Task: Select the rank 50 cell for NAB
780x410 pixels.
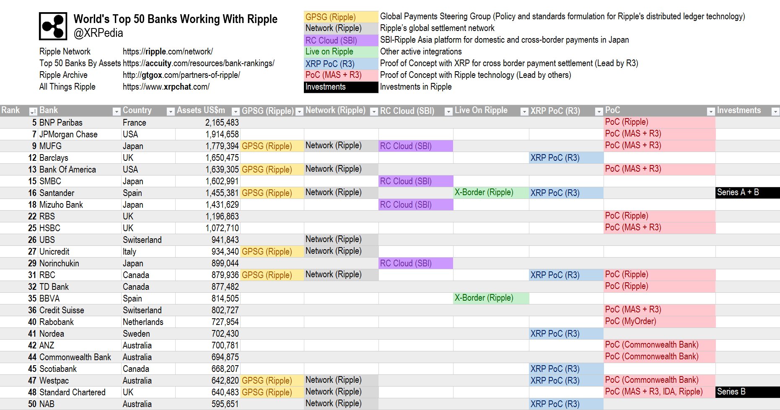Action: pos(19,404)
